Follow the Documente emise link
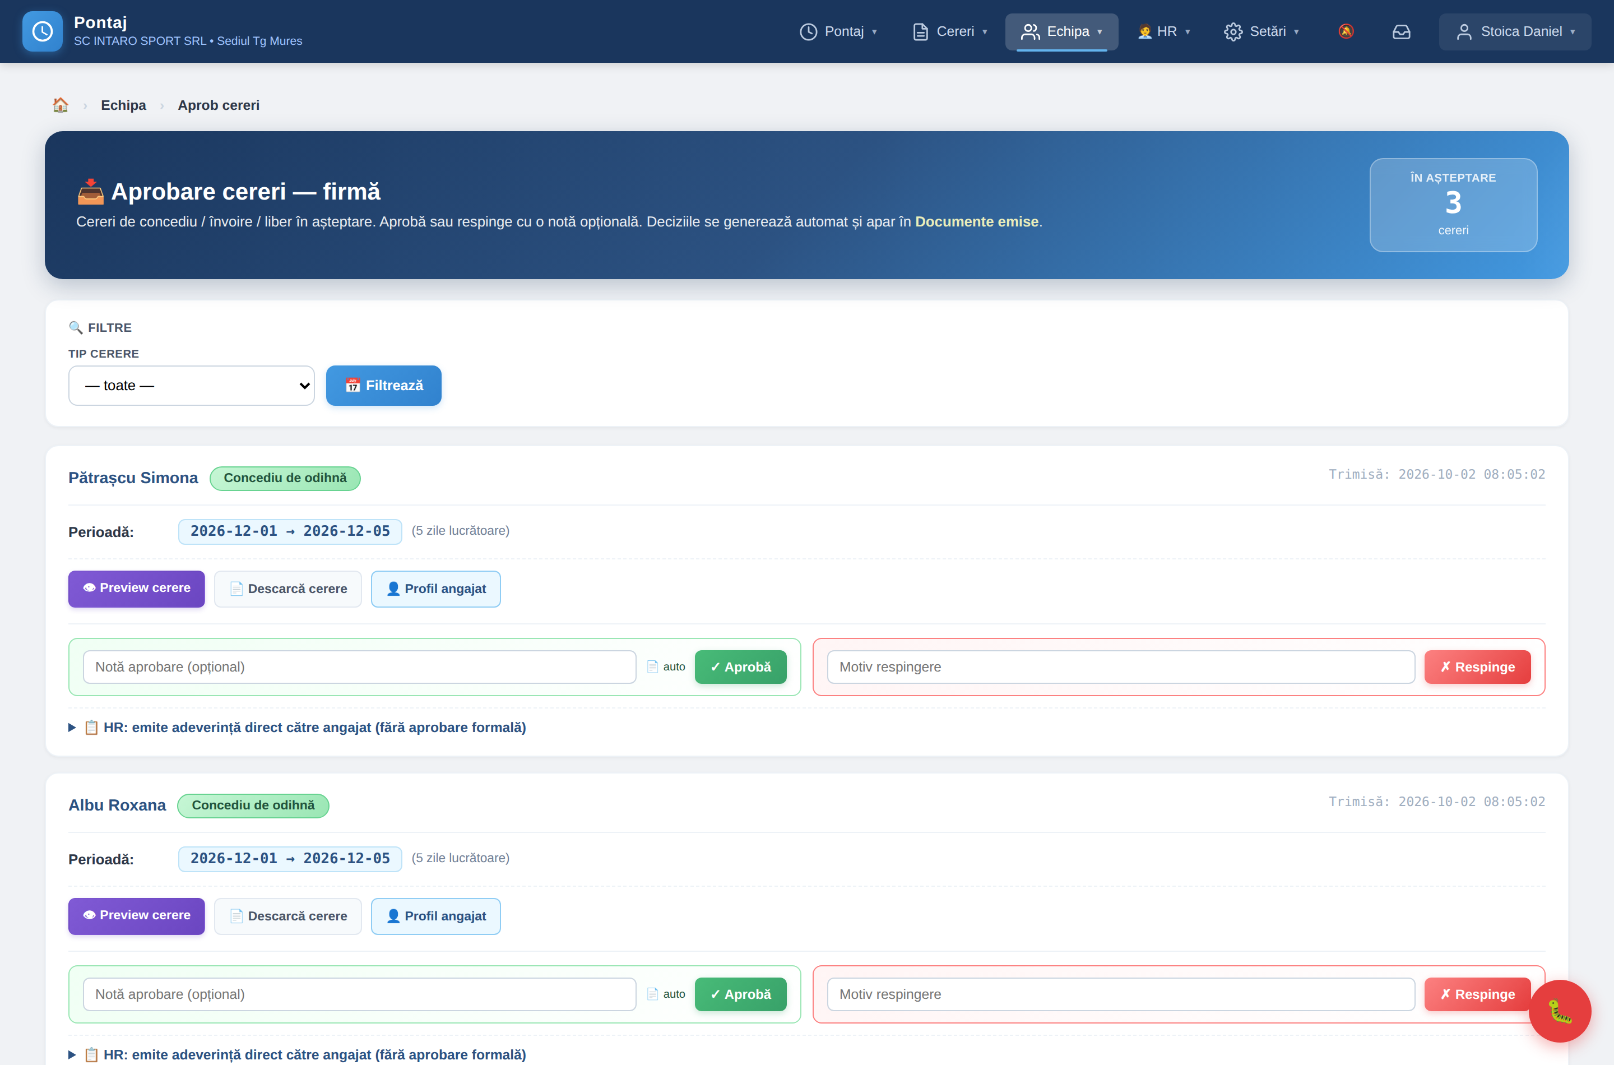 pyautogui.click(x=976, y=221)
